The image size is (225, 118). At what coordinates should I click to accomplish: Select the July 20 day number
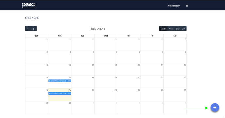coord(139,78)
